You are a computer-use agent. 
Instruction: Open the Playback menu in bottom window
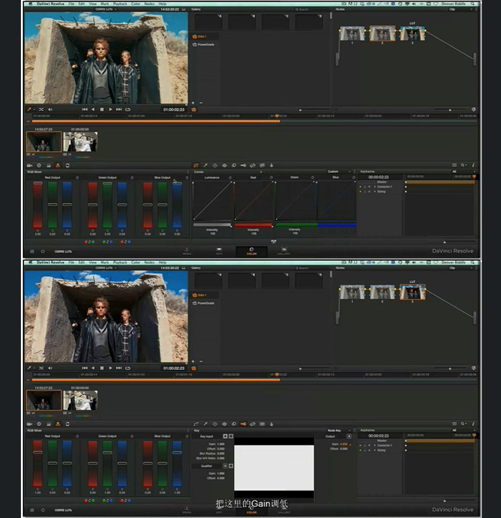point(120,262)
